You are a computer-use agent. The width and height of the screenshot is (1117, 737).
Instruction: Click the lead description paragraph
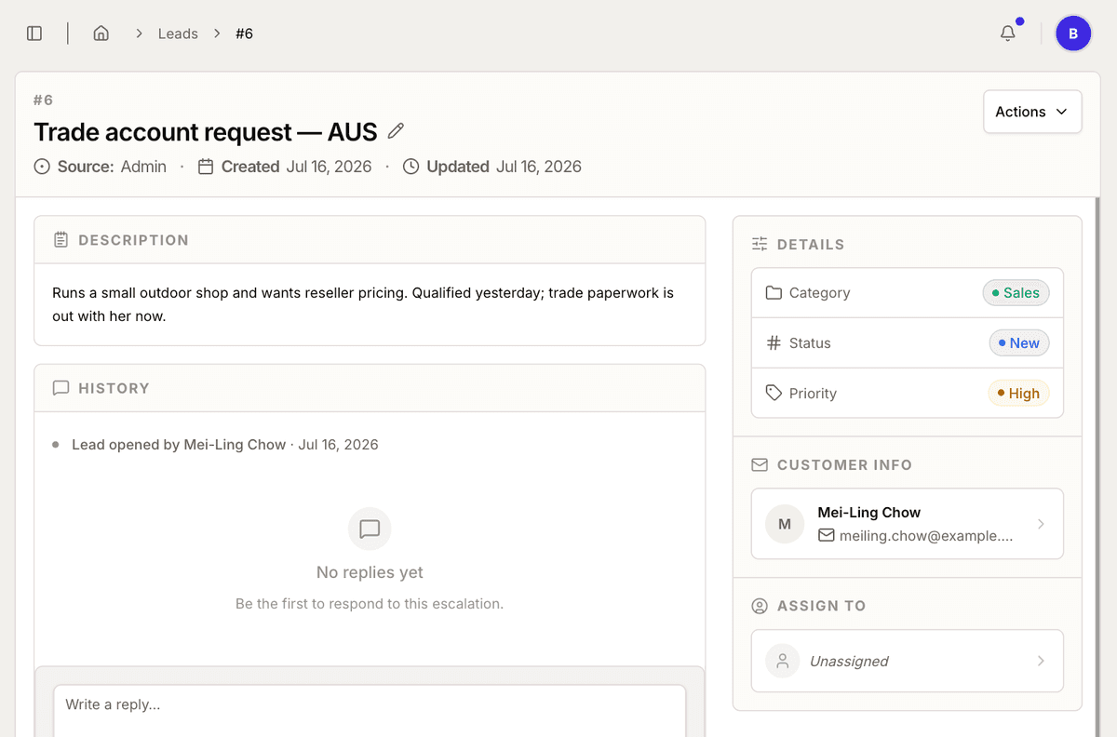point(363,304)
